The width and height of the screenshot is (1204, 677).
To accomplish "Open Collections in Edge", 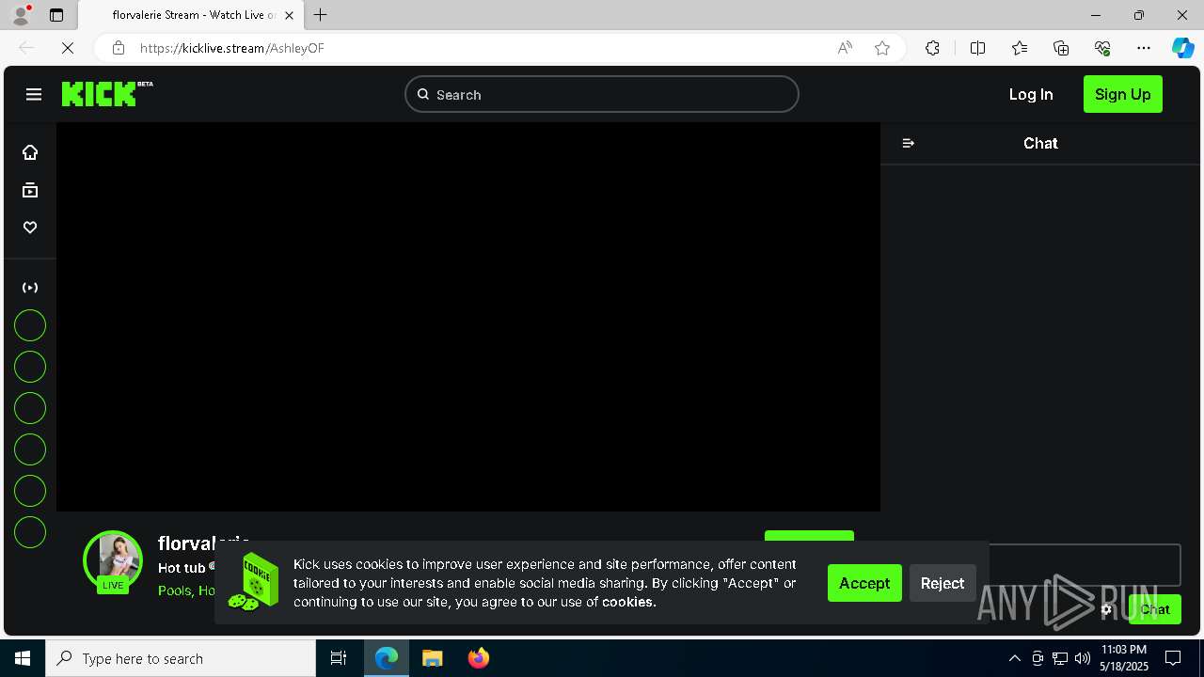I will pyautogui.click(x=1061, y=48).
